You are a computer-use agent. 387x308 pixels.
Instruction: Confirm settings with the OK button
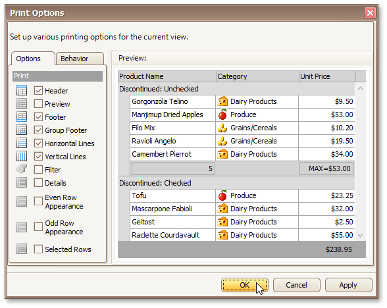245,285
